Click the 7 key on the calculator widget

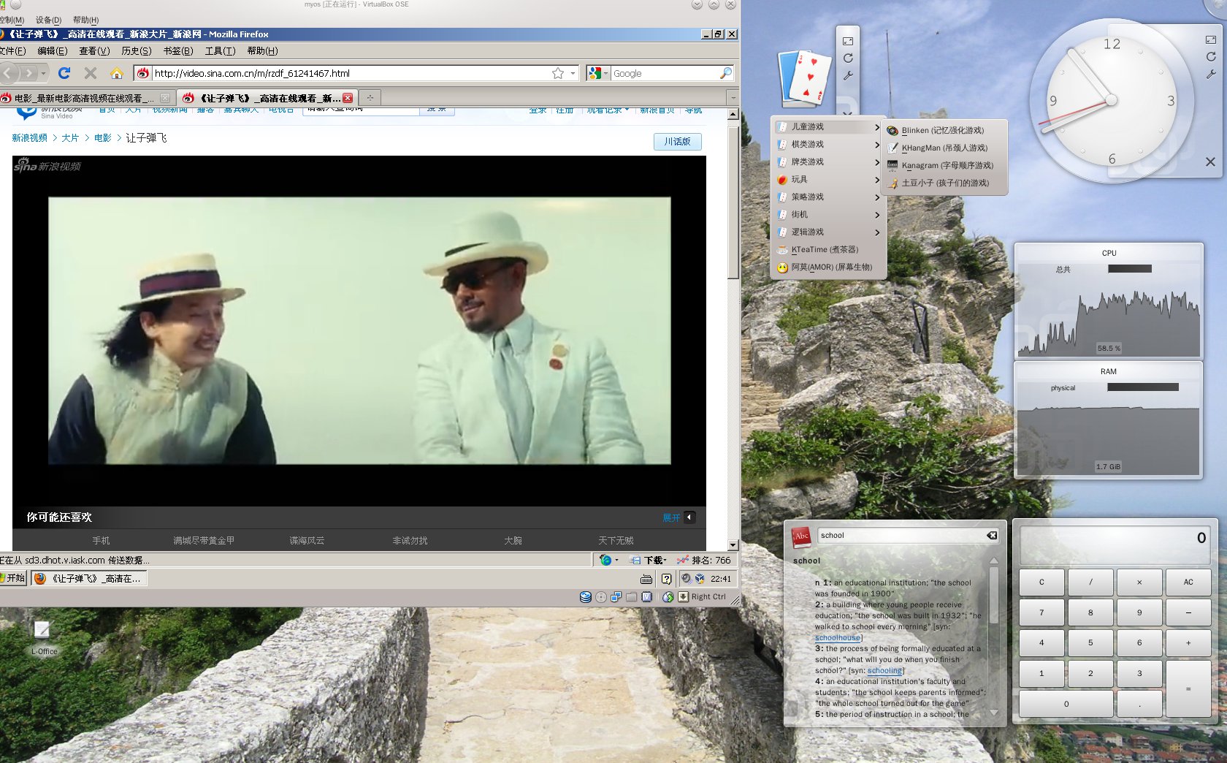coord(1041,612)
